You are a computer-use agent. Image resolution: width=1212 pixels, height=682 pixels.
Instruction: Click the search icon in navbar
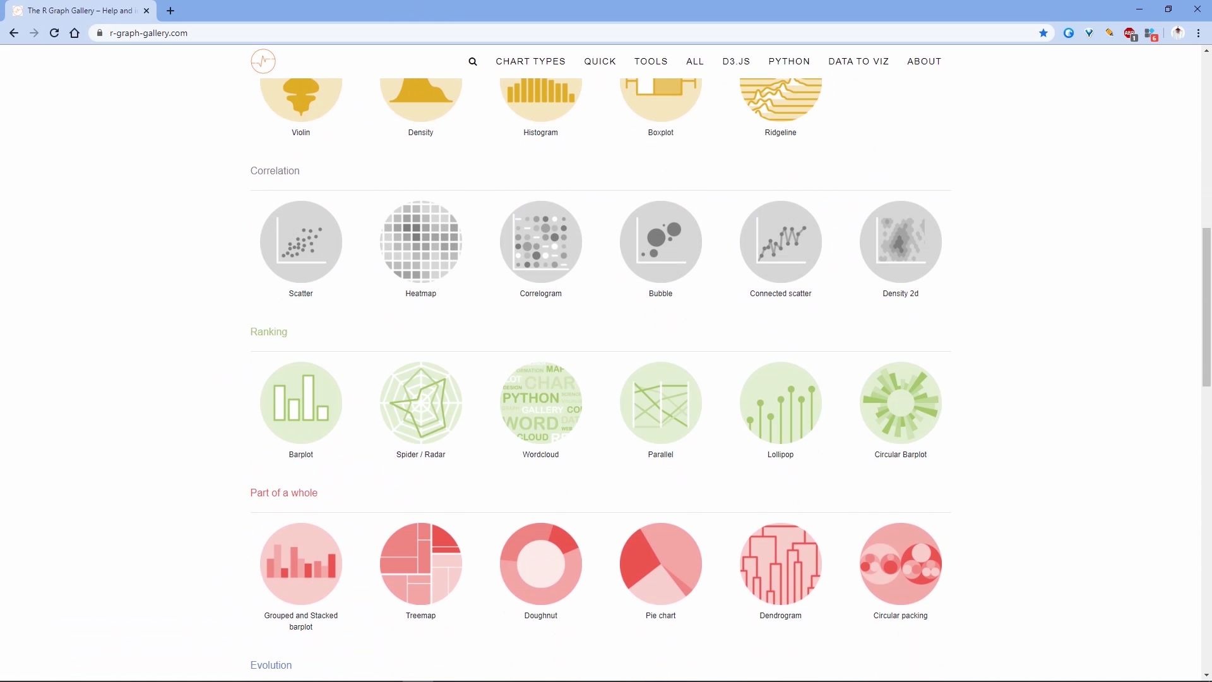click(x=473, y=61)
